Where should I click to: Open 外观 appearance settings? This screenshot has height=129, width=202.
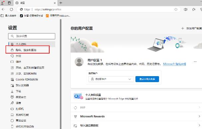coord(16,56)
